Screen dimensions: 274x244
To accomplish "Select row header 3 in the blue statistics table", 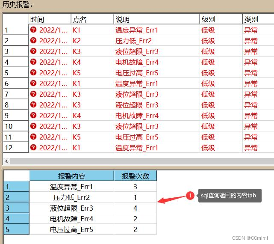I will coord(16,208).
